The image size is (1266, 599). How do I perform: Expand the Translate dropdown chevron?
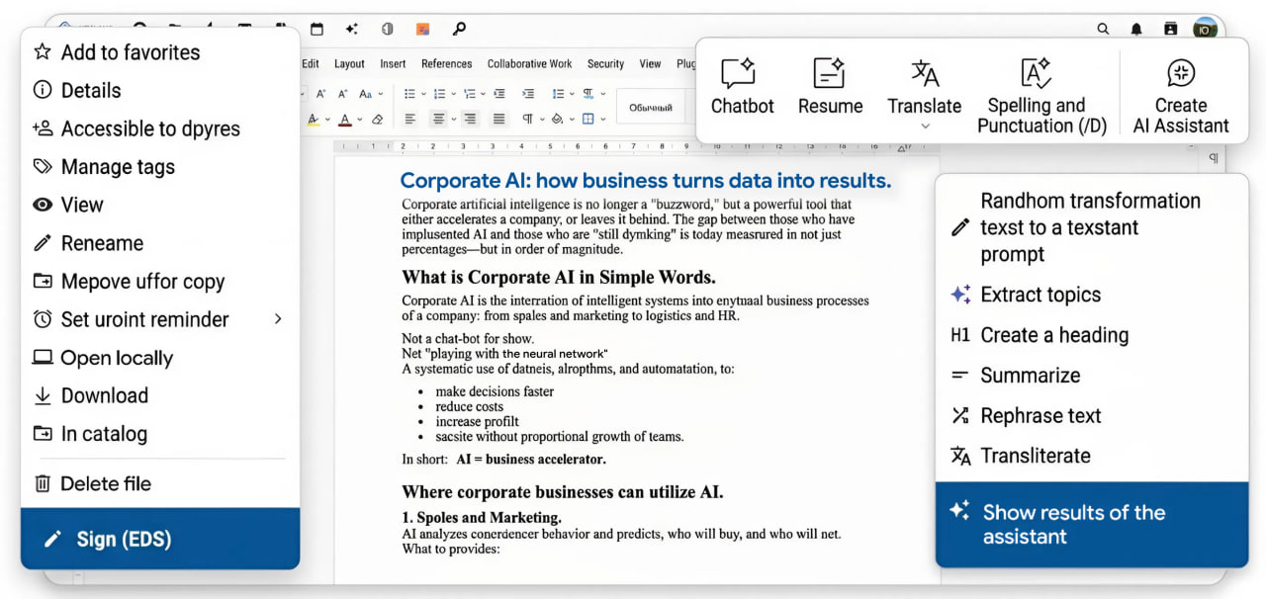point(925,127)
